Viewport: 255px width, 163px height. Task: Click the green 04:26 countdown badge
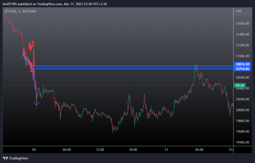coord(239,85)
